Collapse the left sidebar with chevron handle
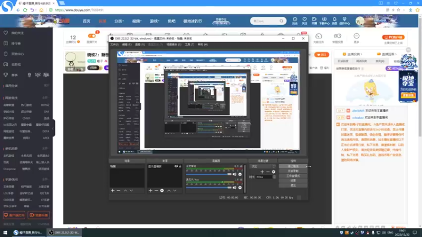This screenshot has width=422, height=237. [53, 129]
